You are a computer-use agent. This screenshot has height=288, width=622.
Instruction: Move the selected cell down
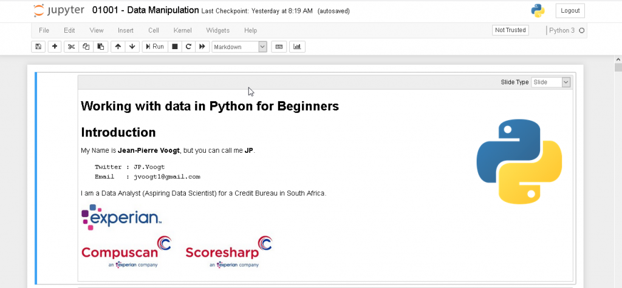coord(132,47)
